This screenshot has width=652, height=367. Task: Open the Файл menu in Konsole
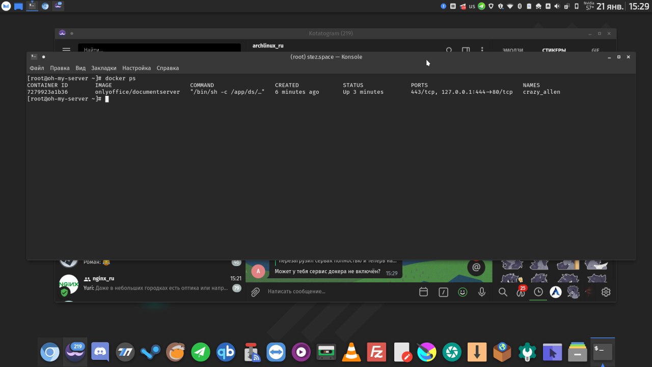coord(37,68)
